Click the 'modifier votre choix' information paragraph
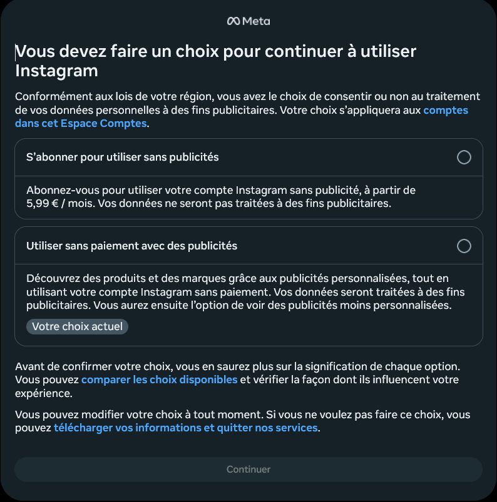 248,421
